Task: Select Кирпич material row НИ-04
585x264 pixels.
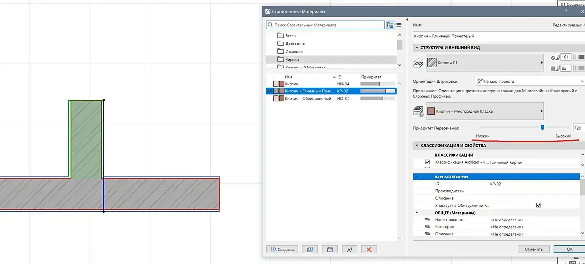Action: coord(331,84)
